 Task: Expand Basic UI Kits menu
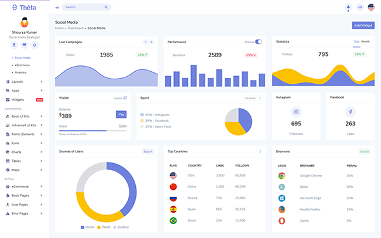24,116
